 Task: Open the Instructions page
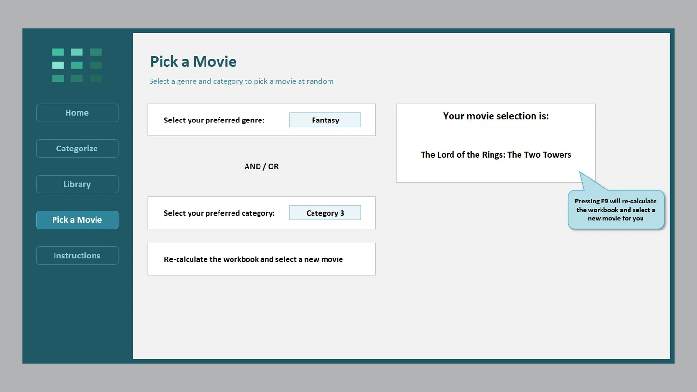(77, 256)
